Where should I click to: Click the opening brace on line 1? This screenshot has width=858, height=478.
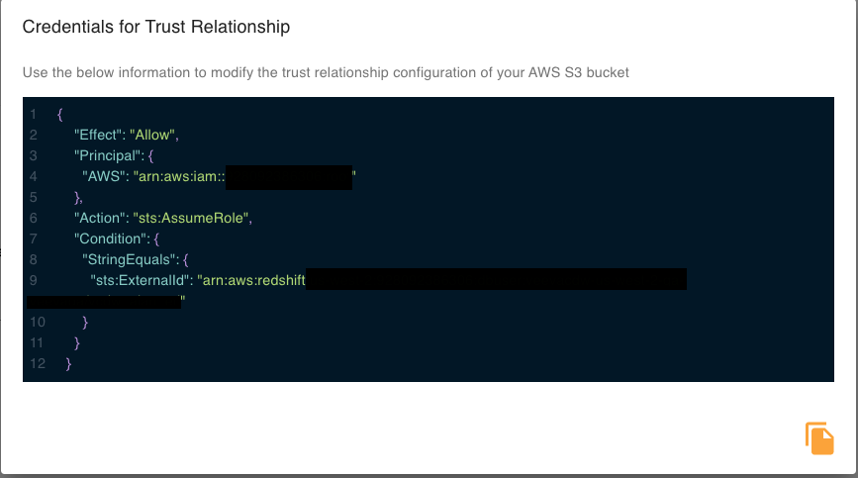(x=60, y=114)
